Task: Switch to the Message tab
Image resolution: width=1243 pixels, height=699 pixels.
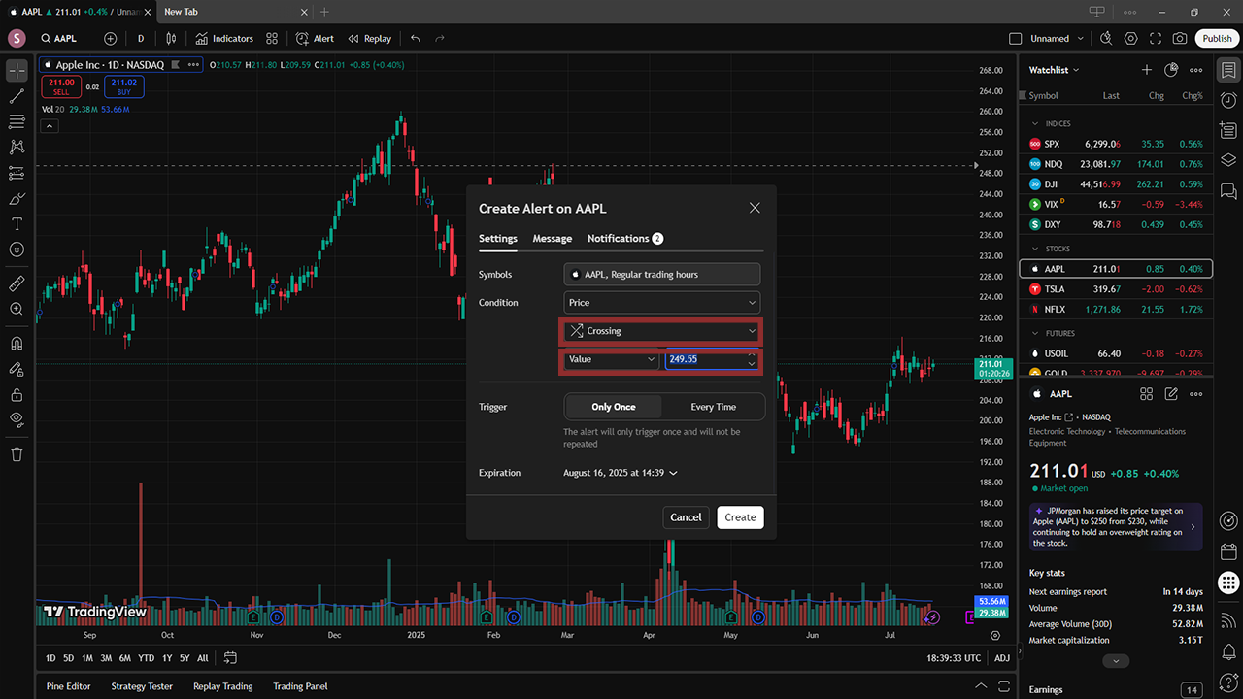Action: click(x=552, y=239)
